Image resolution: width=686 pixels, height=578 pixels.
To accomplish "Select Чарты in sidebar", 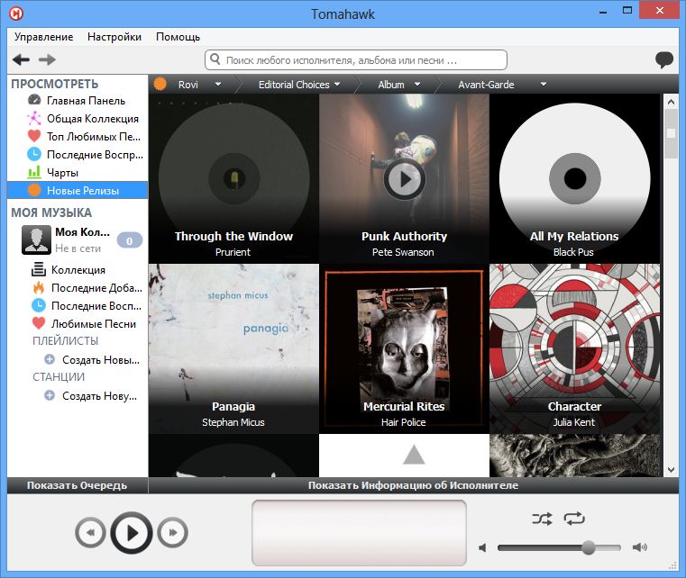I will click(x=78, y=173).
